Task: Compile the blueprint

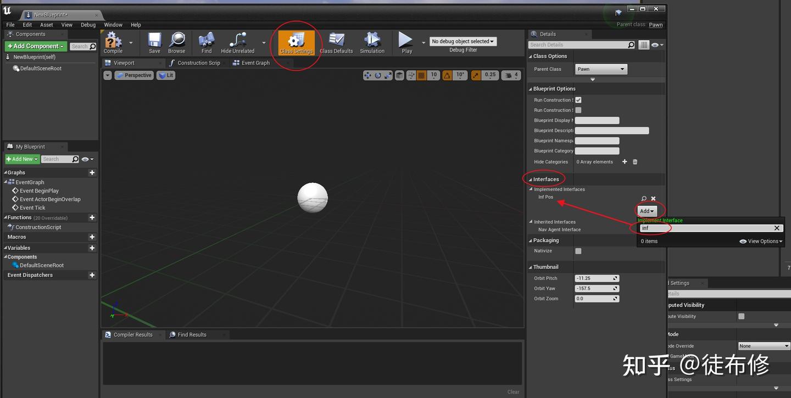Action: pyautogui.click(x=114, y=42)
